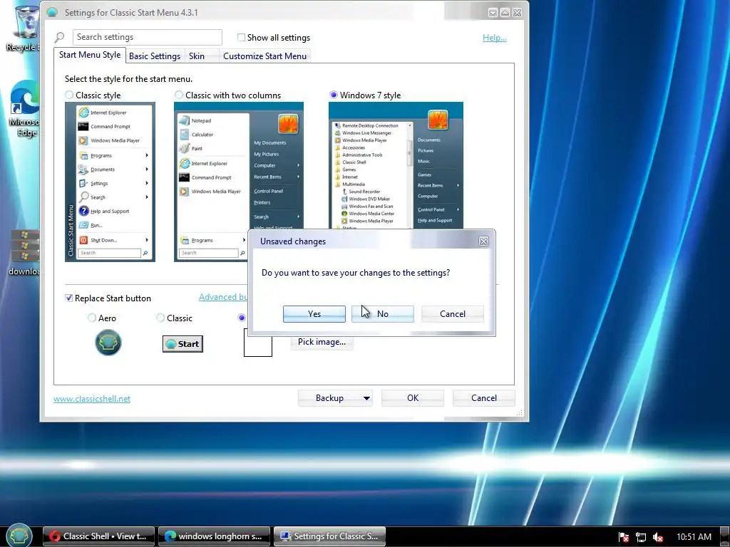Viewport: 730px width, 547px height.
Task: Open the Customize Start Menu tab
Action: [x=264, y=56]
